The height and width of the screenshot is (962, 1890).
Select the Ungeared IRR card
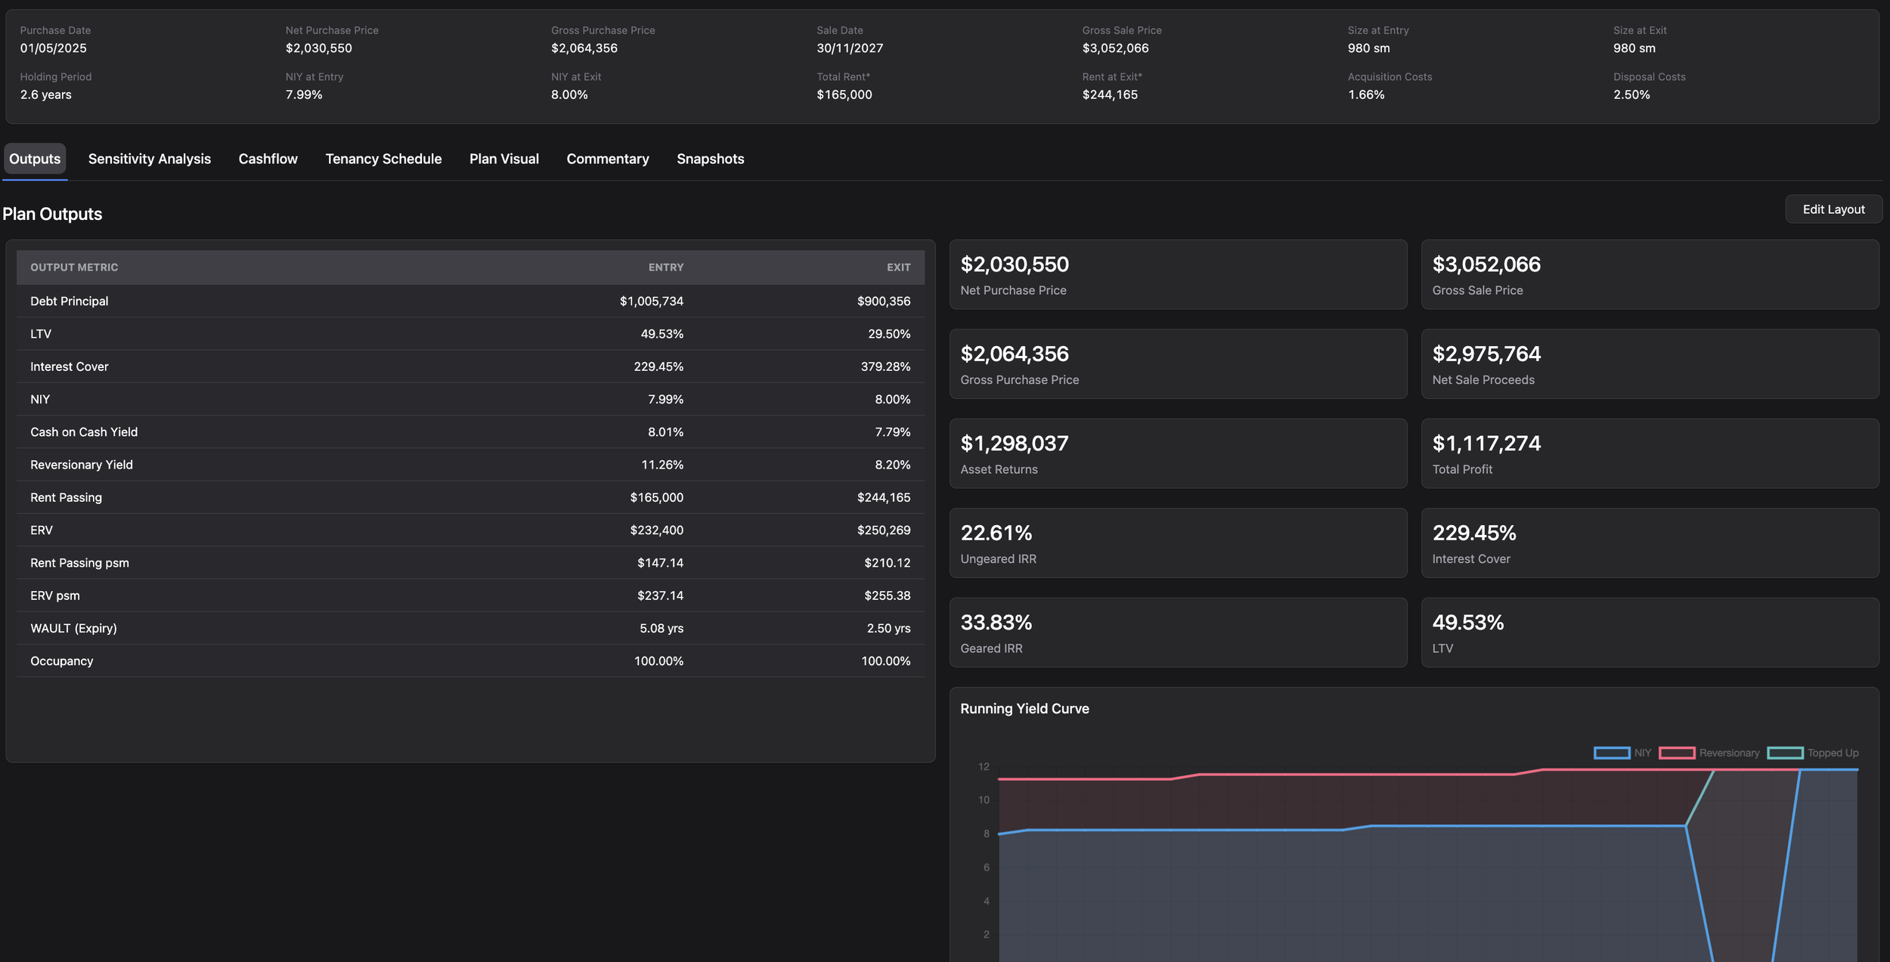tap(1178, 543)
